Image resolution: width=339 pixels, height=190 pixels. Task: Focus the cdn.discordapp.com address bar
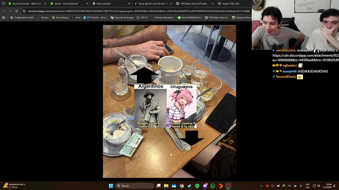pos(139,11)
